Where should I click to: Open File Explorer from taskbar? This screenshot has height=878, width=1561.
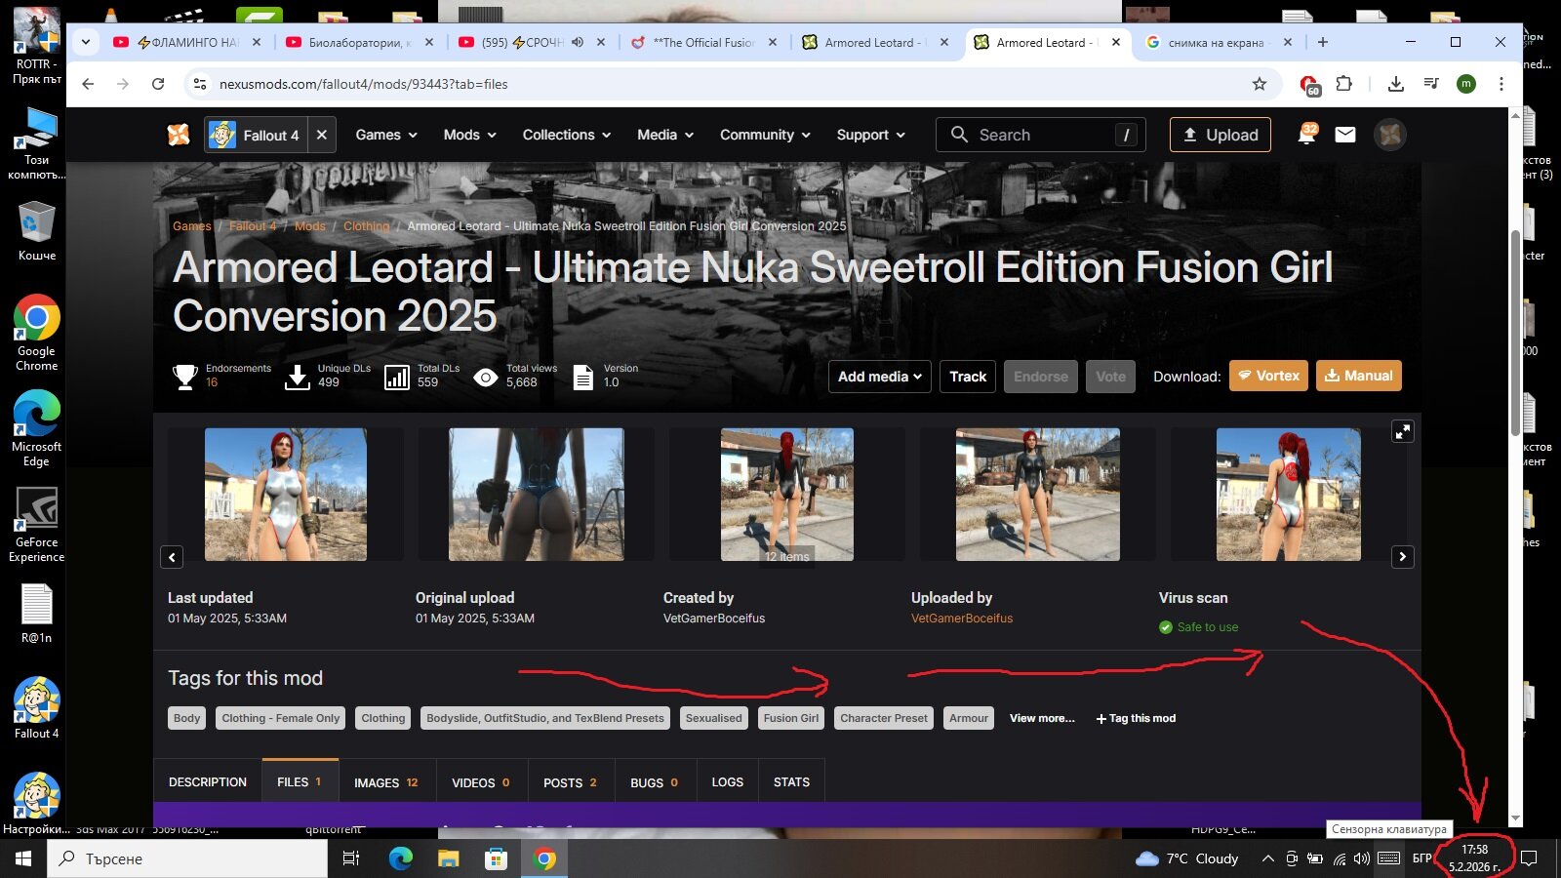click(x=448, y=858)
